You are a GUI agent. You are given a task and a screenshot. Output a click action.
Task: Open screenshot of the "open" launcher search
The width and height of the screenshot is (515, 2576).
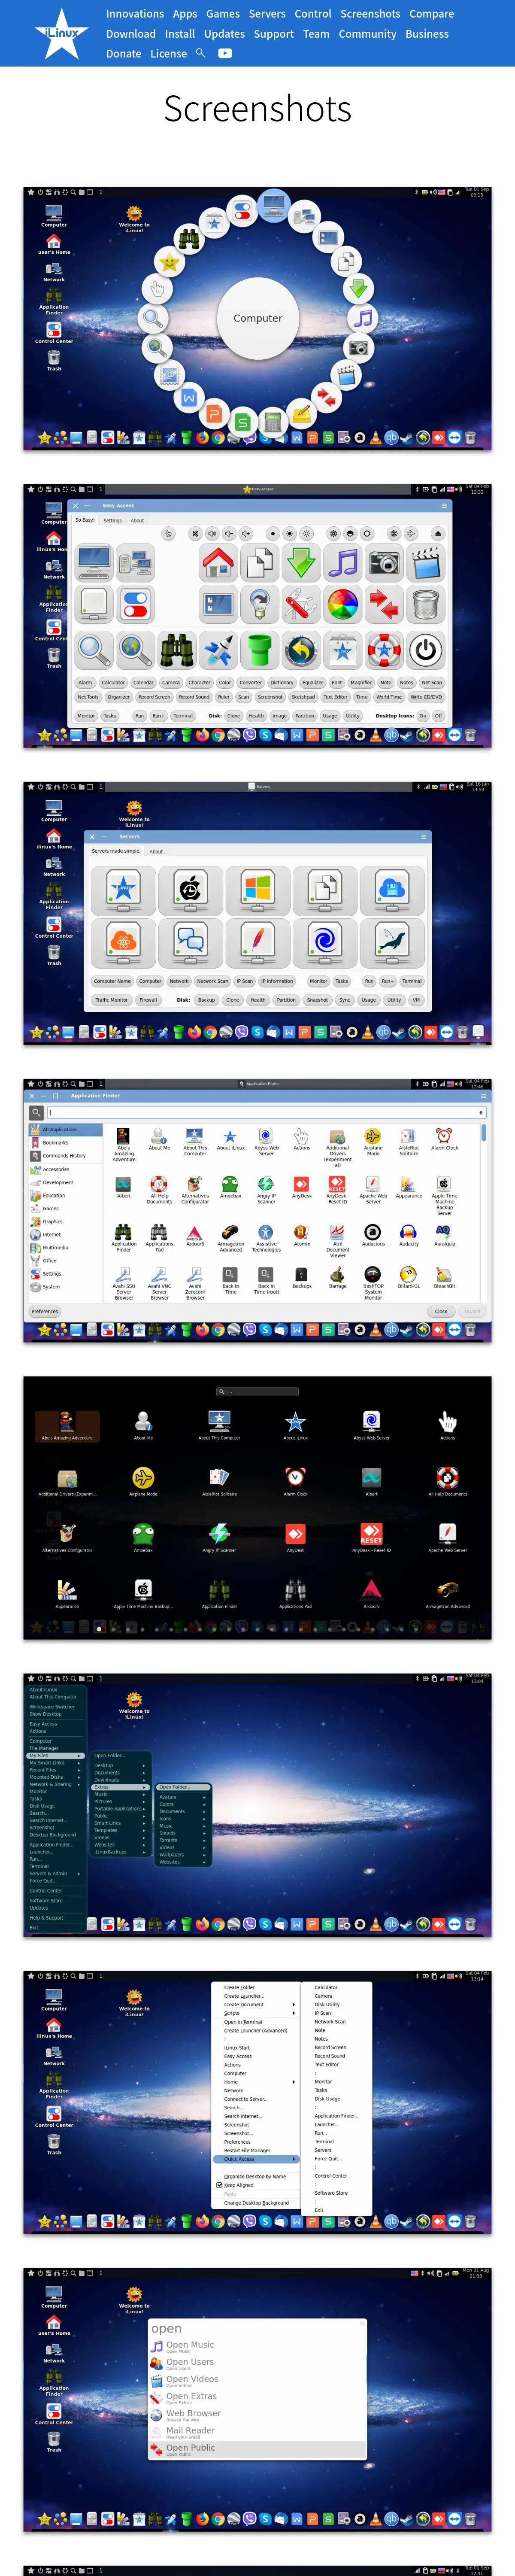(x=257, y=2399)
